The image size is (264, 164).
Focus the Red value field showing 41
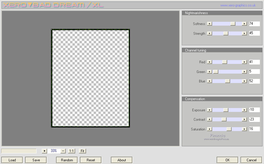(x=254, y=62)
